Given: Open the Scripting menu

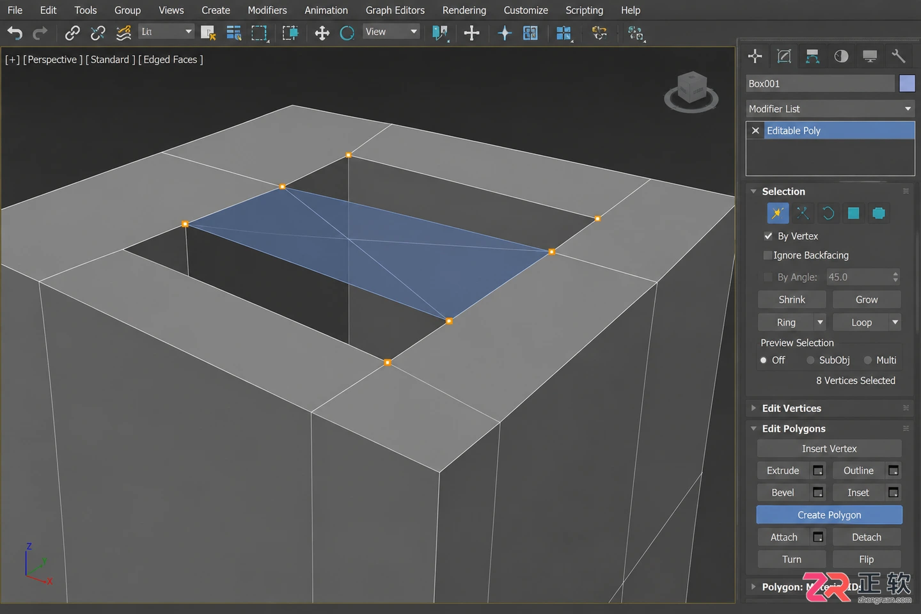Looking at the screenshot, I should point(584,10).
